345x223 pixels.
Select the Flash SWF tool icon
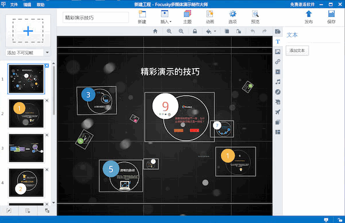coord(277,92)
